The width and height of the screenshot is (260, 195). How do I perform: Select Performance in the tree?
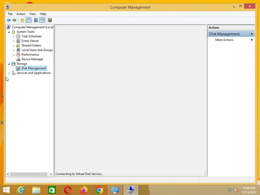click(30, 55)
